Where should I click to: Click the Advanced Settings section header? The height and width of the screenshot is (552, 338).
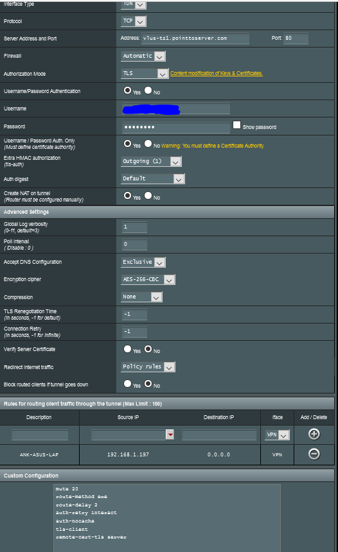pyautogui.click(x=167, y=212)
